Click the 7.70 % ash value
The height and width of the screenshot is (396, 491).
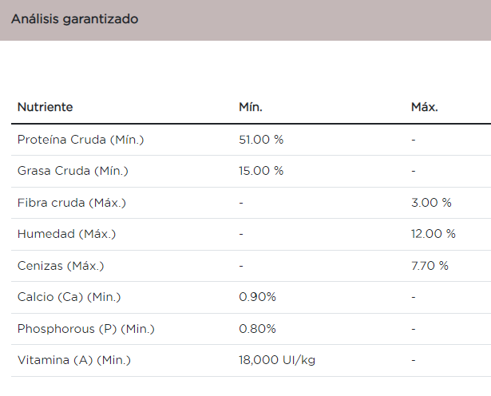click(x=430, y=266)
